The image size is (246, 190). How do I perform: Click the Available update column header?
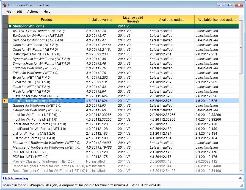[172, 19]
